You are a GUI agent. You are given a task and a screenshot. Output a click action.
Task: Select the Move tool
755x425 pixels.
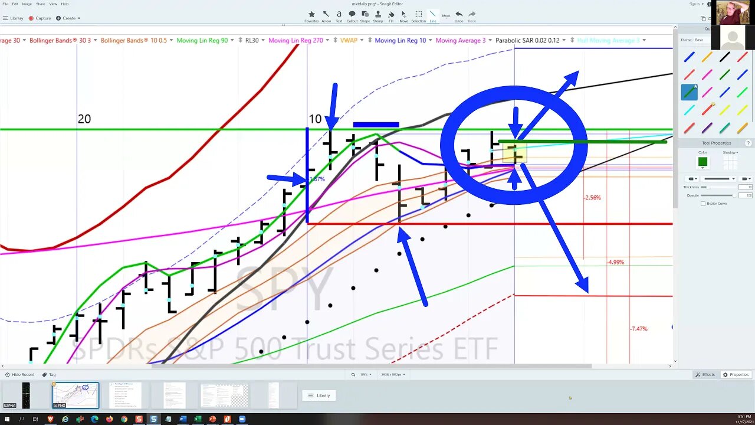pyautogui.click(x=403, y=16)
